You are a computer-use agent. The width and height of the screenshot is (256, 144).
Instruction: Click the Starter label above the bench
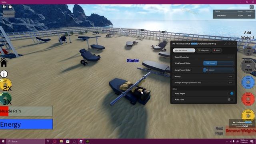(133, 60)
